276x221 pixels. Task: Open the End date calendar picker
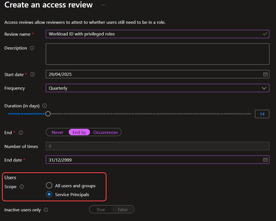(265, 160)
